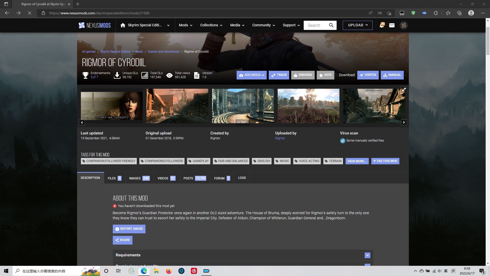This screenshot has width=490, height=276.
Task: Open the Support dropdown menu
Action: pyautogui.click(x=291, y=25)
